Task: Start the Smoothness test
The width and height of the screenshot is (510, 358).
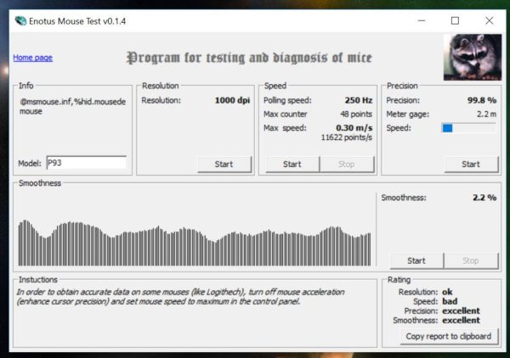Action: tap(416, 260)
